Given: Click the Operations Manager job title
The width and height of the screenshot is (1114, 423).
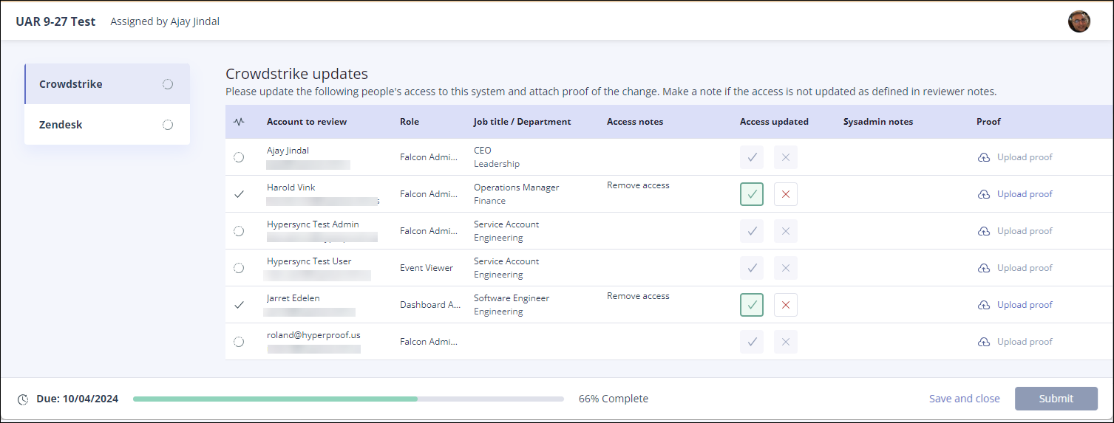Looking at the screenshot, I should [x=517, y=188].
